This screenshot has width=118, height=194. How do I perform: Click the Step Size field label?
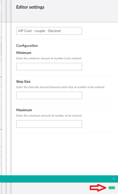point(23,82)
